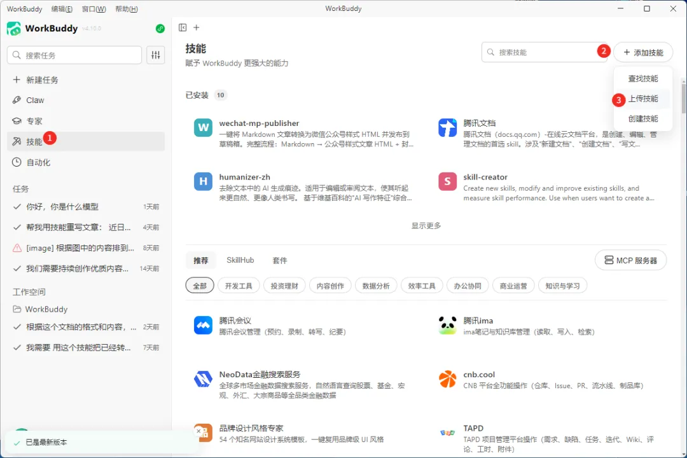
Task: Open 新建任务 in the sidebar
Action: coord(86,80)
